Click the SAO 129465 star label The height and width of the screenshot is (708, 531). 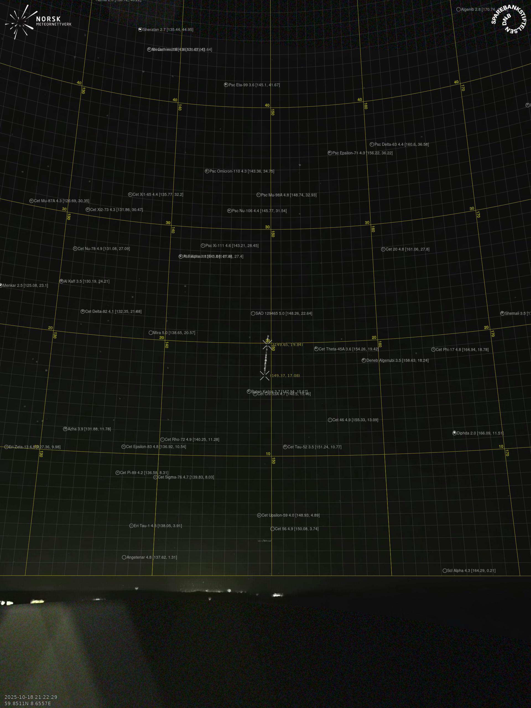tap(283, 313)
